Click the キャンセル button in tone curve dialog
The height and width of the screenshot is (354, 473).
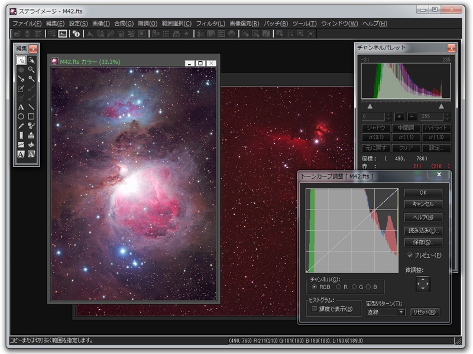click(423, 204)
